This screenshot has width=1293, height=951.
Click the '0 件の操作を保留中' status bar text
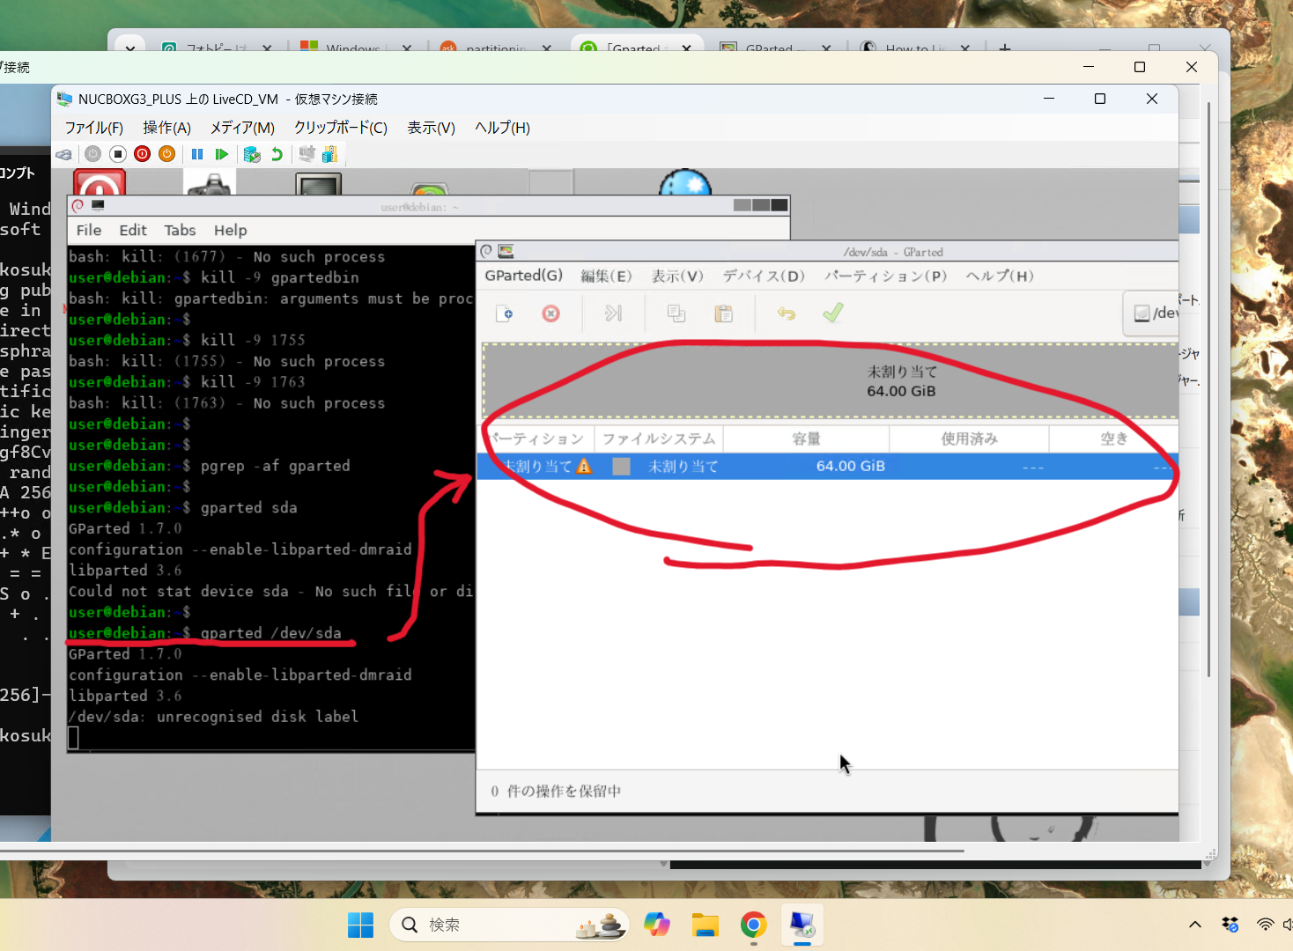tap(556, 791)
